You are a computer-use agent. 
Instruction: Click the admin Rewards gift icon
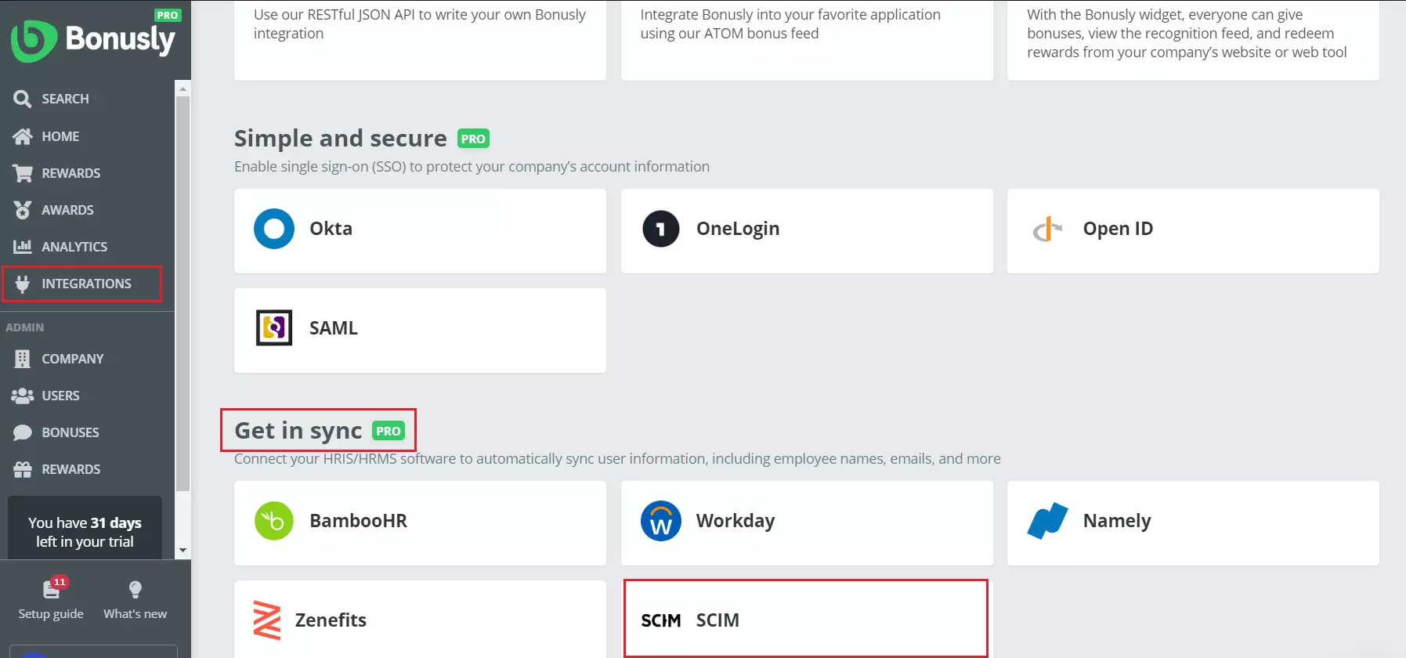pyautogui.click(x=23, y=469)
